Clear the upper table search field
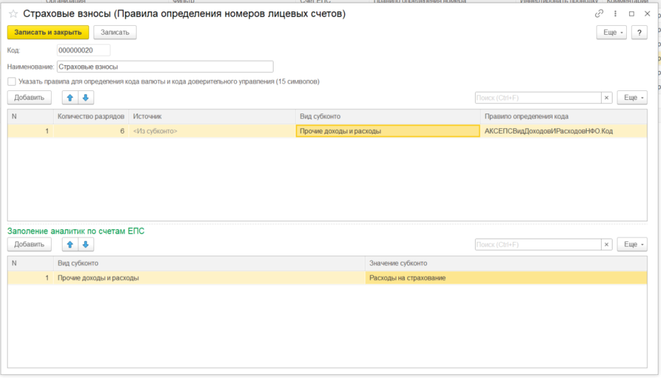This screenshot has height=378, width=661. click(x=607, y=97)
